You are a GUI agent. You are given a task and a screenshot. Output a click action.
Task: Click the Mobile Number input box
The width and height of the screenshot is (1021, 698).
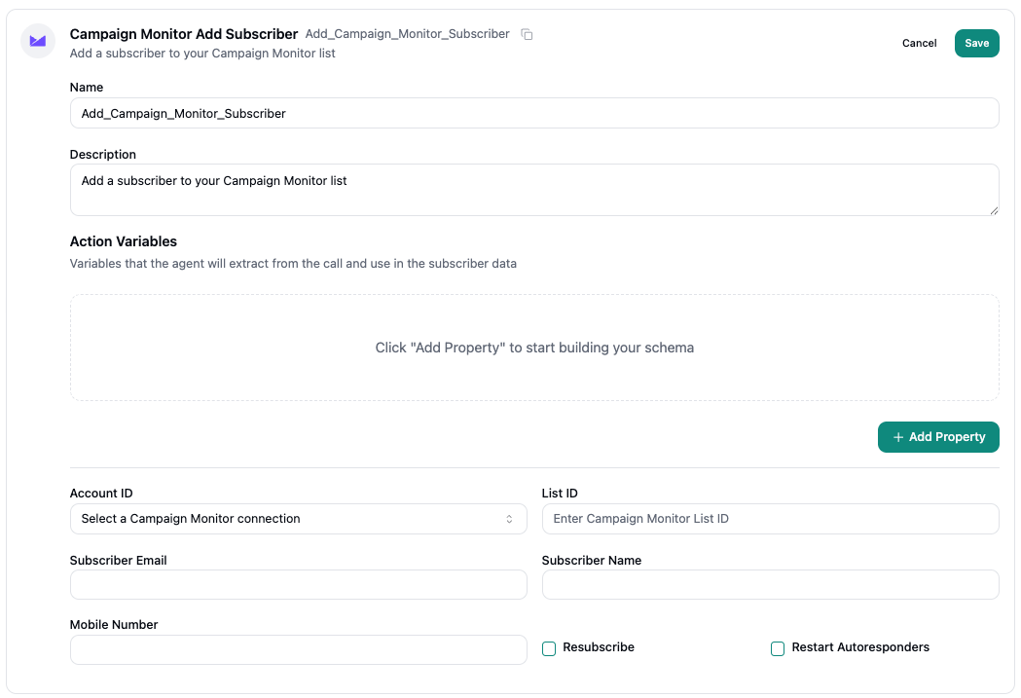pos(298,650)
